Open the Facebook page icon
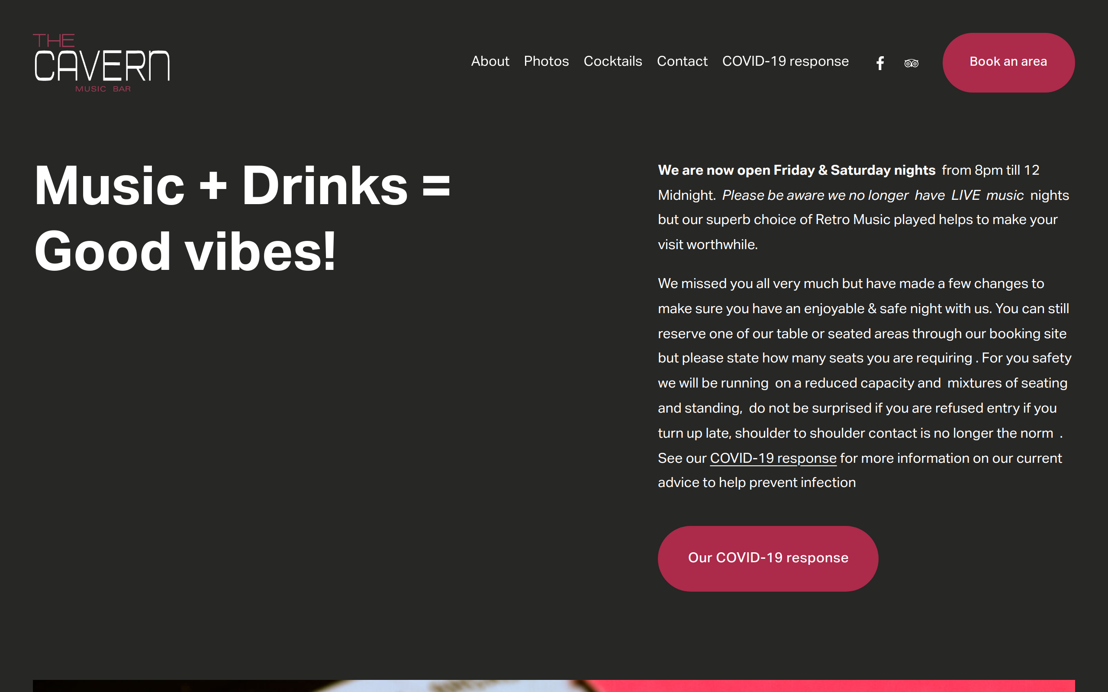 [879, 63]
